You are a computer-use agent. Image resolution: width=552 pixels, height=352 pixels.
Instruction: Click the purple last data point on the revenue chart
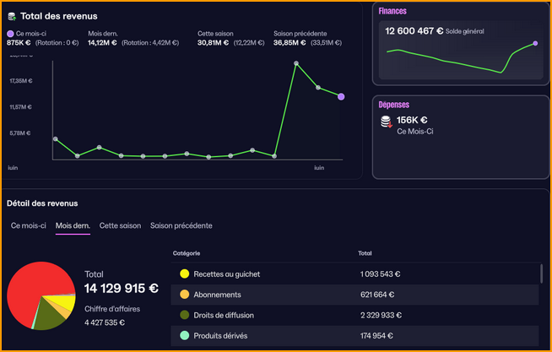click(x=341, y=96)
